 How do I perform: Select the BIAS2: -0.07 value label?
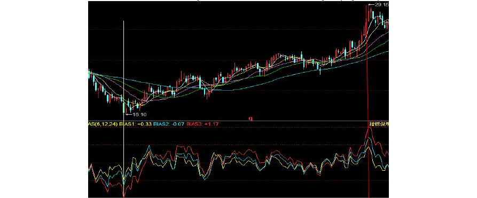point(169,124)
